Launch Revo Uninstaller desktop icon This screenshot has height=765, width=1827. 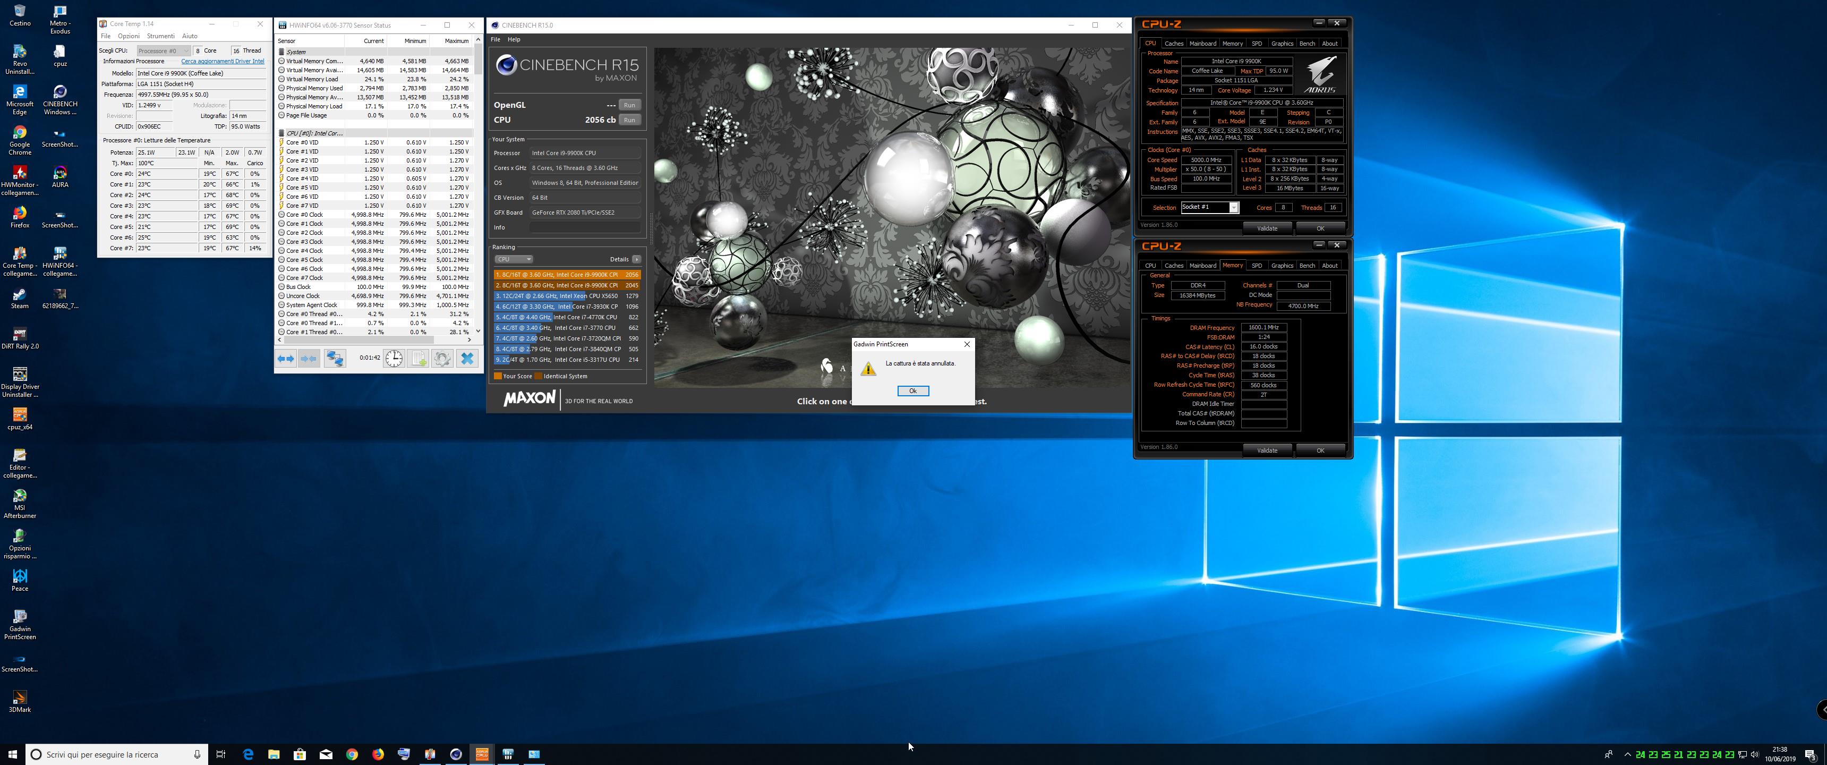[x=20, y=59]
